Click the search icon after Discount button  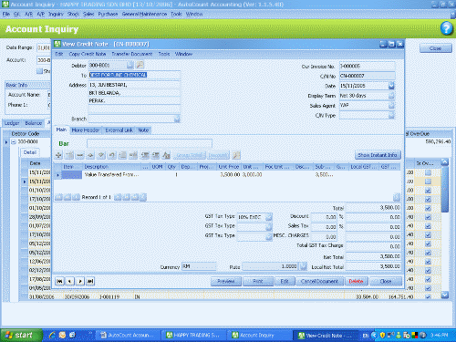(x=236, y=155)
